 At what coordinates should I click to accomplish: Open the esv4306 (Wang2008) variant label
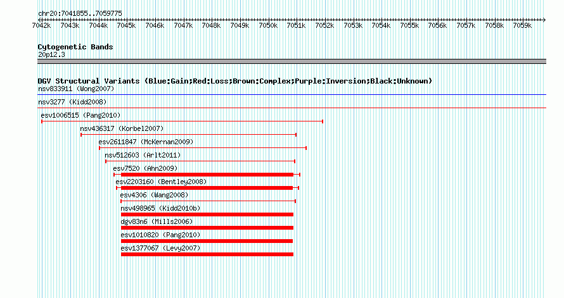(x=154, y=195)
